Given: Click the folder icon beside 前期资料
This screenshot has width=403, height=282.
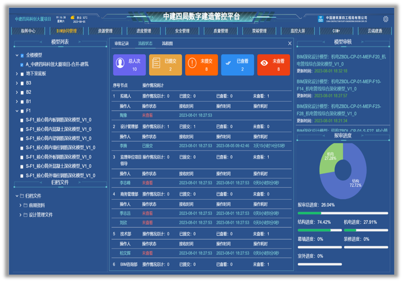Looking at the screenshot, I should tap(26, 206).
